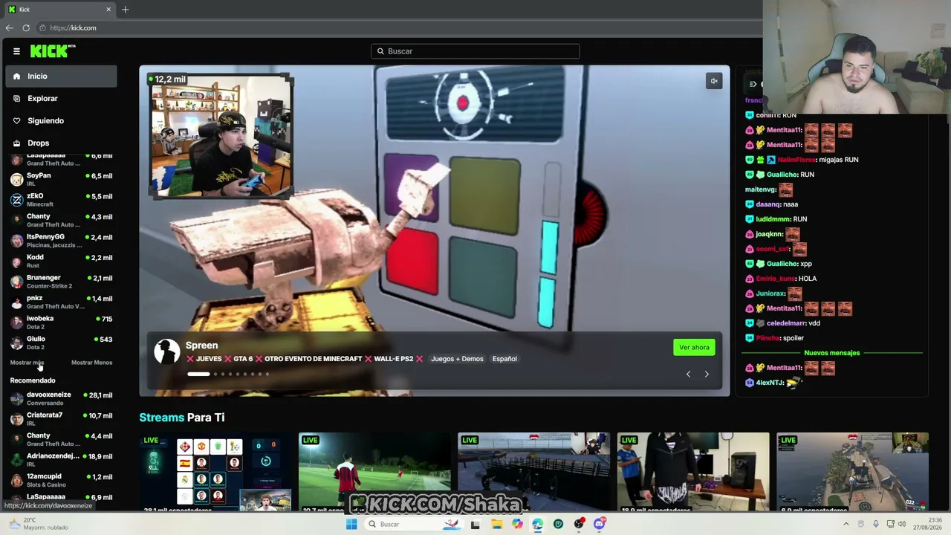Click the Juegos + Demos category tag

(457, 359)
